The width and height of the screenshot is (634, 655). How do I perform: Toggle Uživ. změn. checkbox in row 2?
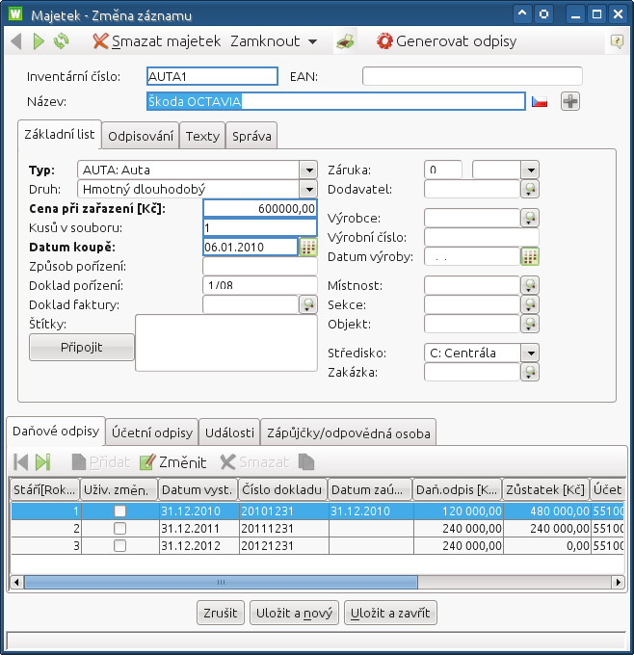119,528
